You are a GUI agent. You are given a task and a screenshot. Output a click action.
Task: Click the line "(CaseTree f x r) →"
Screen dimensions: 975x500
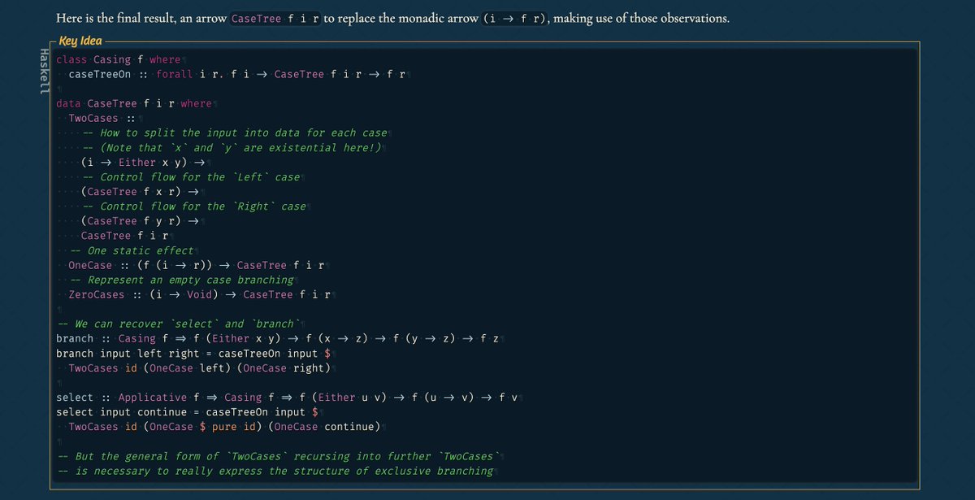click(x=140, y=191)
